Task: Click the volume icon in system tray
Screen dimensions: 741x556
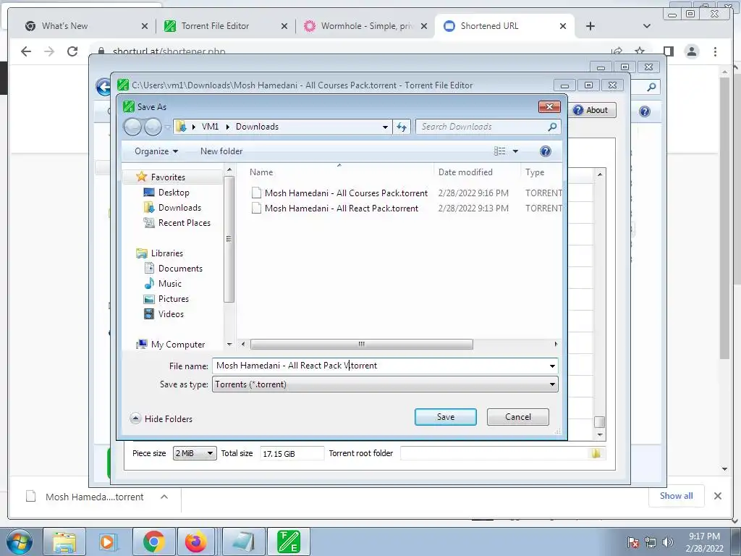Action: pos(668,542)
